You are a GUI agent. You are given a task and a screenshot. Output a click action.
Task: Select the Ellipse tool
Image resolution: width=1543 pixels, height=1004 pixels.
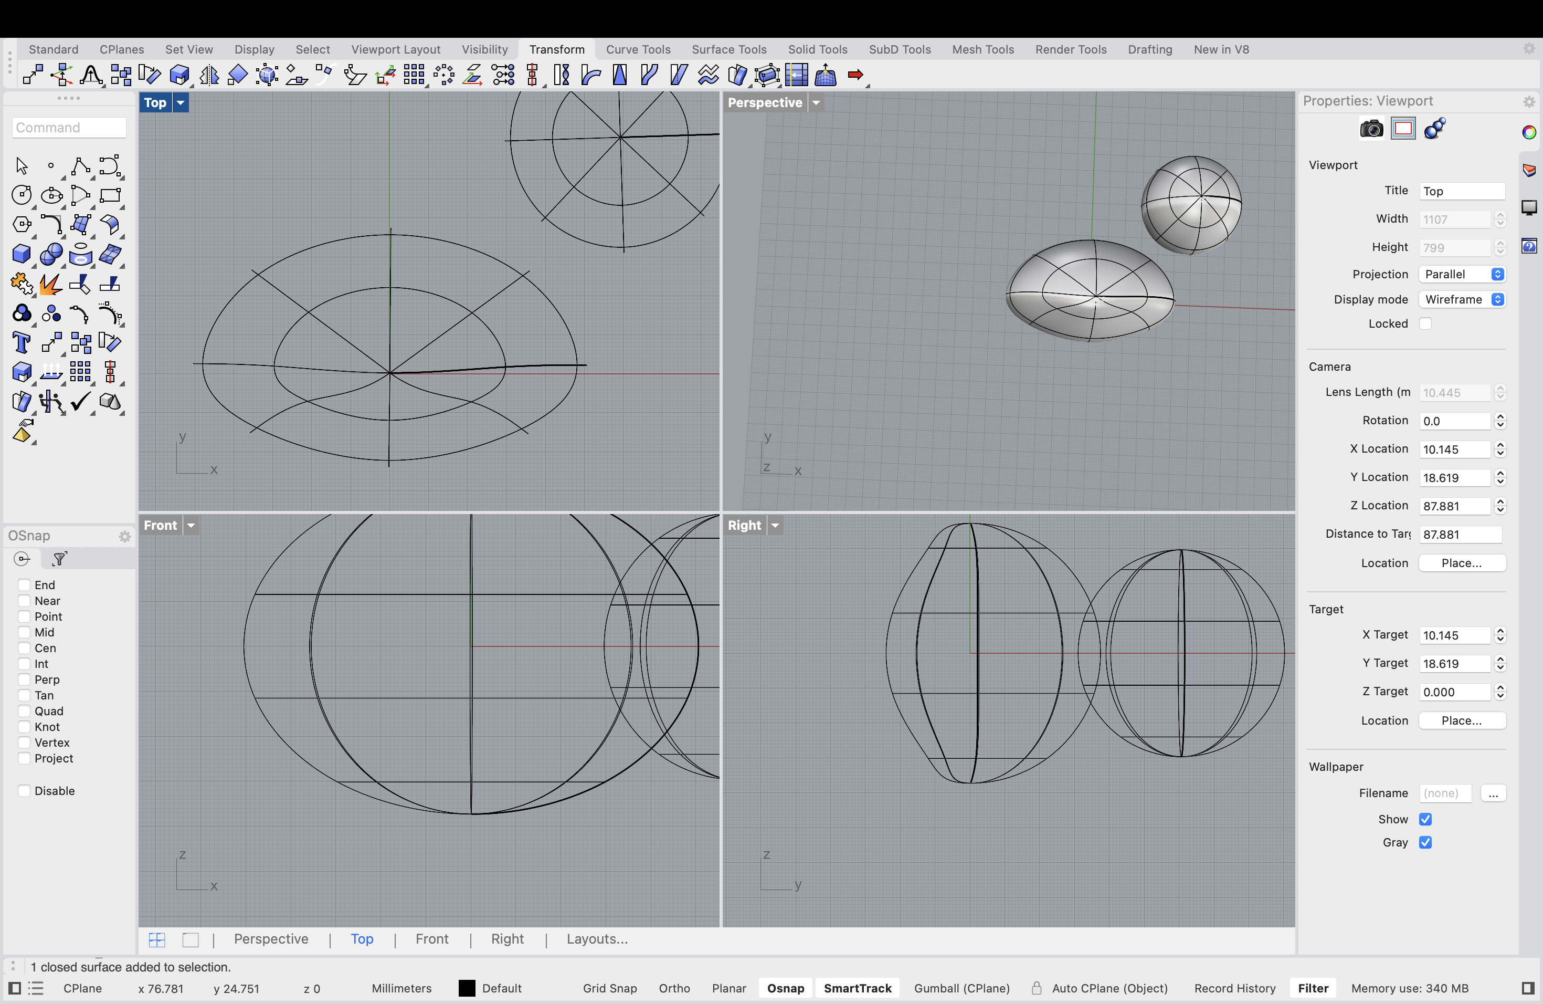(51, 195)
